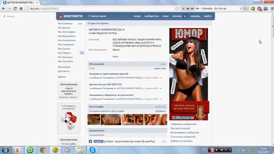This screenshot has height=154, width=274.
Task: Click 'Добавить' to add photos
Action: tap(161, 111)
